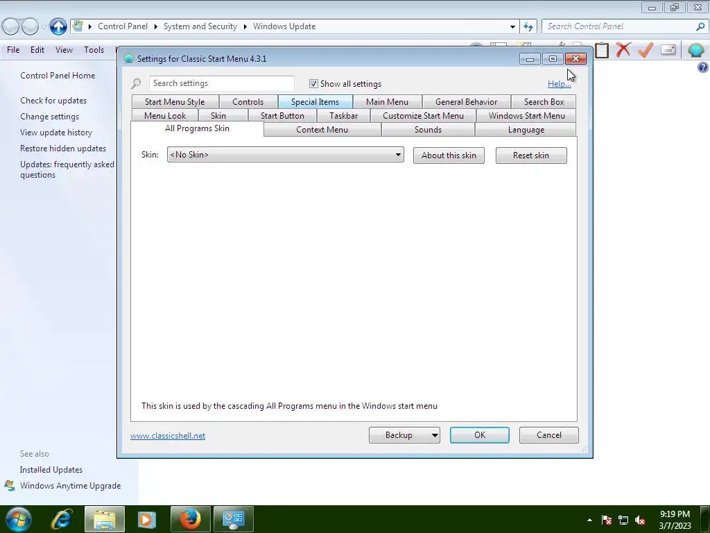Click the shell icon in settings title bar
Screen dimensions: 710x533
click(128, 58)
